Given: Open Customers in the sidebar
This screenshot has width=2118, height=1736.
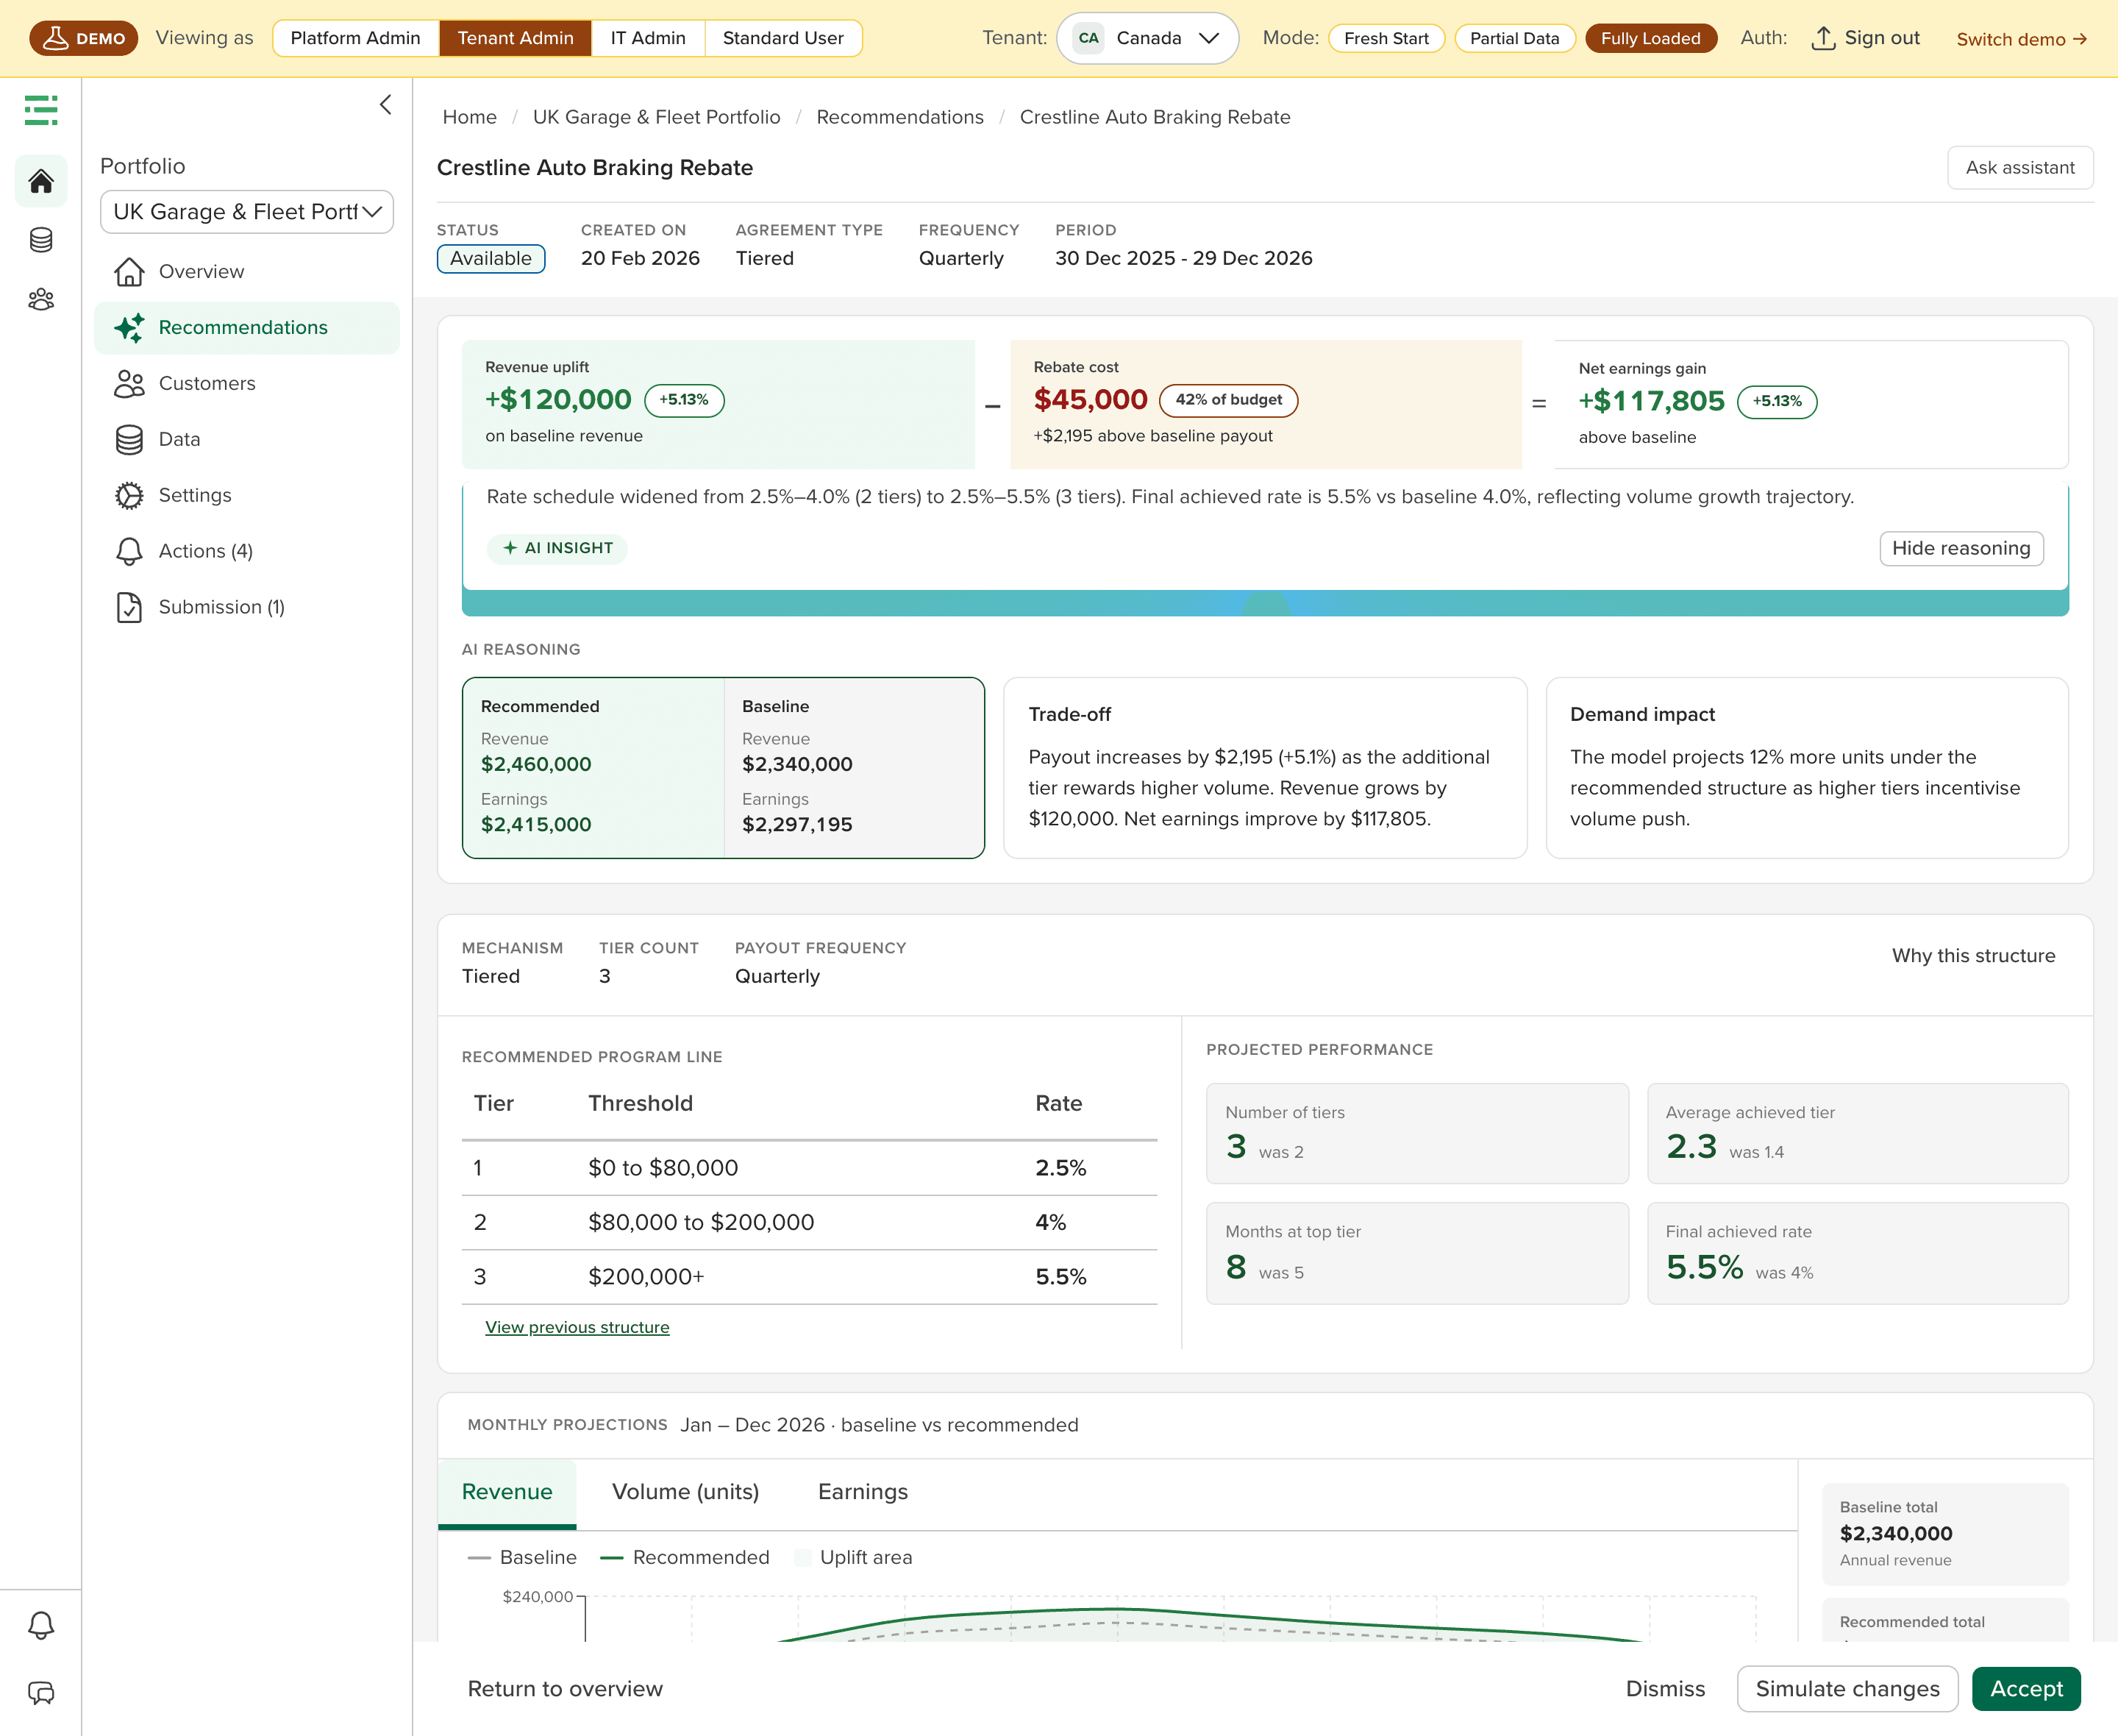Looking at the screenshot, I should 247,383.
